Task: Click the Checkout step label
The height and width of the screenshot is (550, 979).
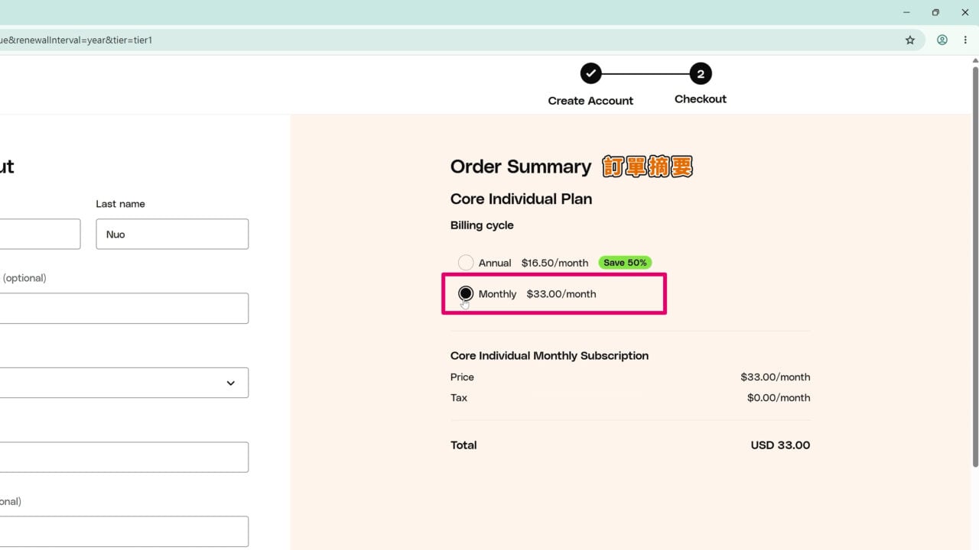Action: (x=701, y=99)
